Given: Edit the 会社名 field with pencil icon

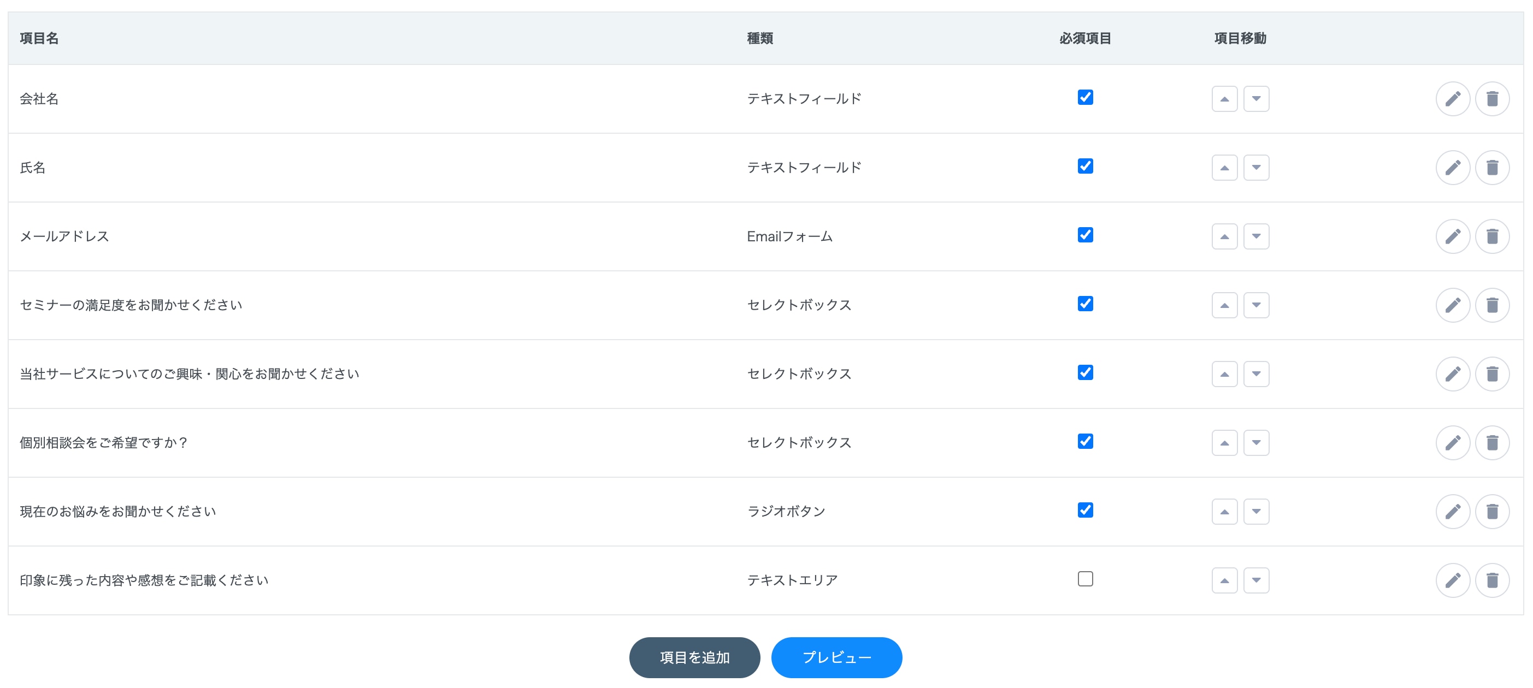Looking at the screenshot, I should point(1453,99).
